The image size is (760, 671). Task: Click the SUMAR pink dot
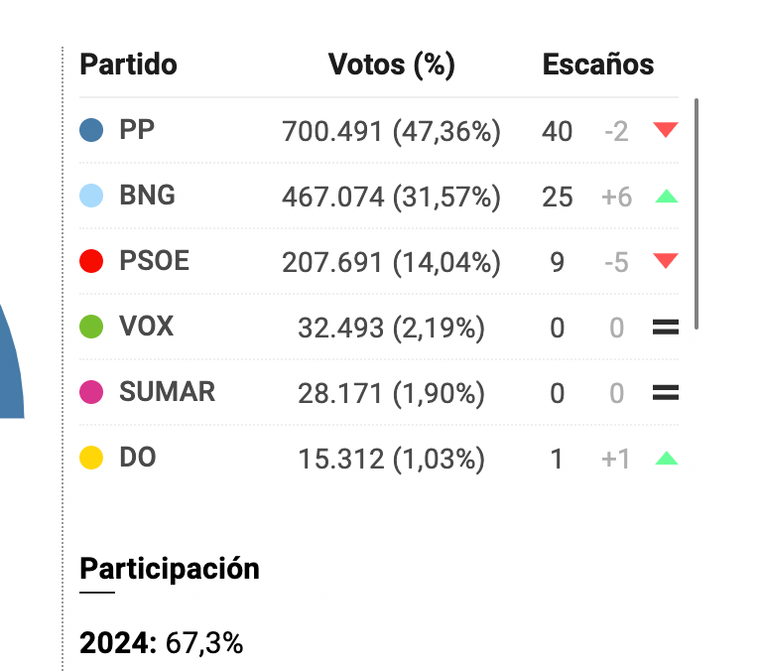(91, 392)
